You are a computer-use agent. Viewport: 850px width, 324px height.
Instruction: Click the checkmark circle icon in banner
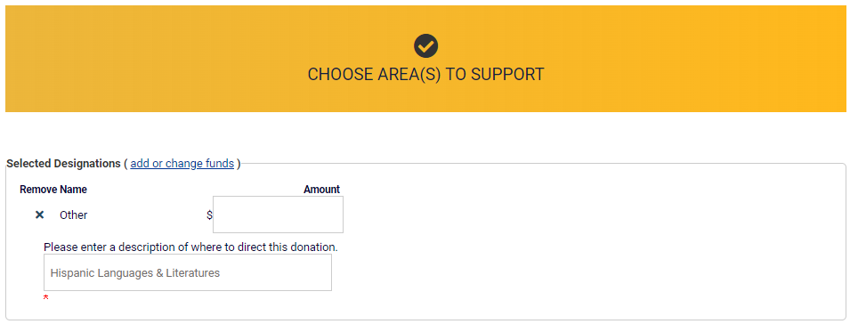click(425, 46)
